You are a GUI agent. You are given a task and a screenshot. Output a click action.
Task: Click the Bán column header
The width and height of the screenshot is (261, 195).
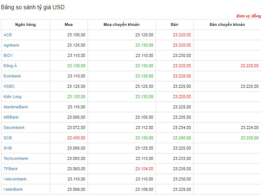click(174, 24)
